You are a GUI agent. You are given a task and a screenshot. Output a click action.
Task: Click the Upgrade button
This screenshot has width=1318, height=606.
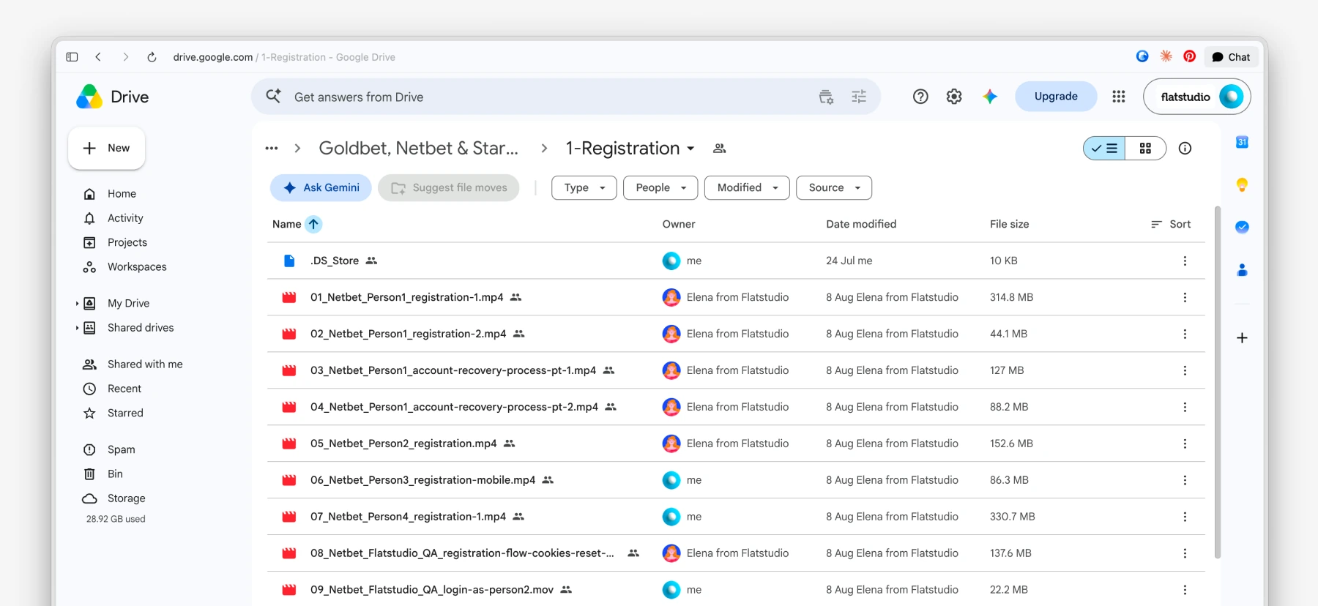coord(1056,97)
